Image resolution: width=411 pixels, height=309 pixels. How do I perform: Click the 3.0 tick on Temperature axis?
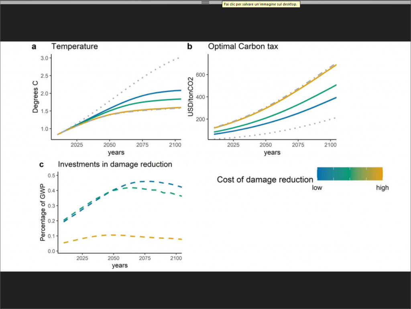tap(44, 58)
